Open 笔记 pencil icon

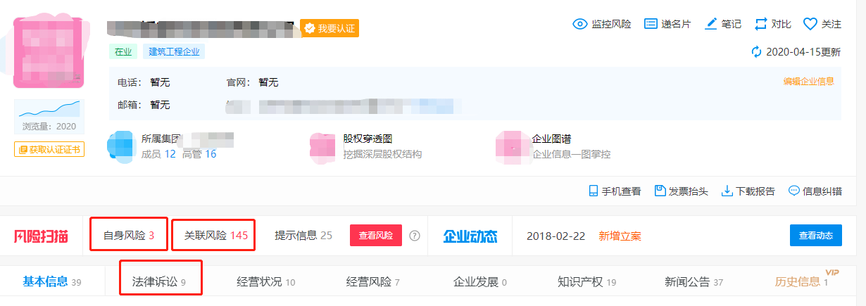click(x=711, y=24)
